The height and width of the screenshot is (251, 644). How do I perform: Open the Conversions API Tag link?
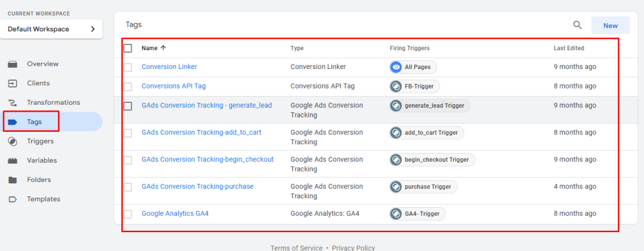174,86
